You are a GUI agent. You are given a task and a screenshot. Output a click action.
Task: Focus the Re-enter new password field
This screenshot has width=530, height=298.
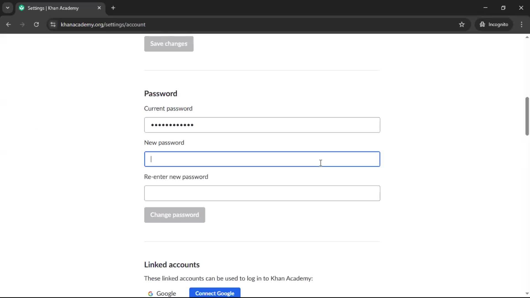[262, 193]
